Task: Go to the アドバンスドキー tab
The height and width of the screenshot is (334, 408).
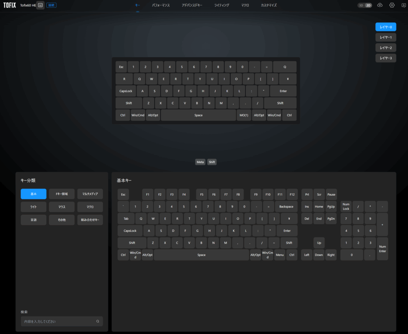Action: (x=192, y=6)
